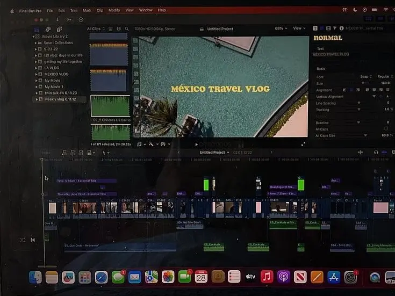
Task: Open the Font family Soap dropdown
Action: (366, 77)
